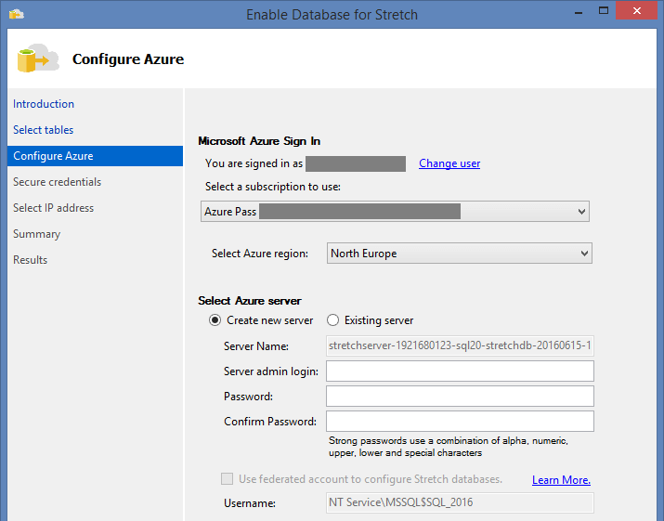This screenshot has height=521, width=664.
Task: Click into the Server admin login field
Action: click(x=460, y=371)
